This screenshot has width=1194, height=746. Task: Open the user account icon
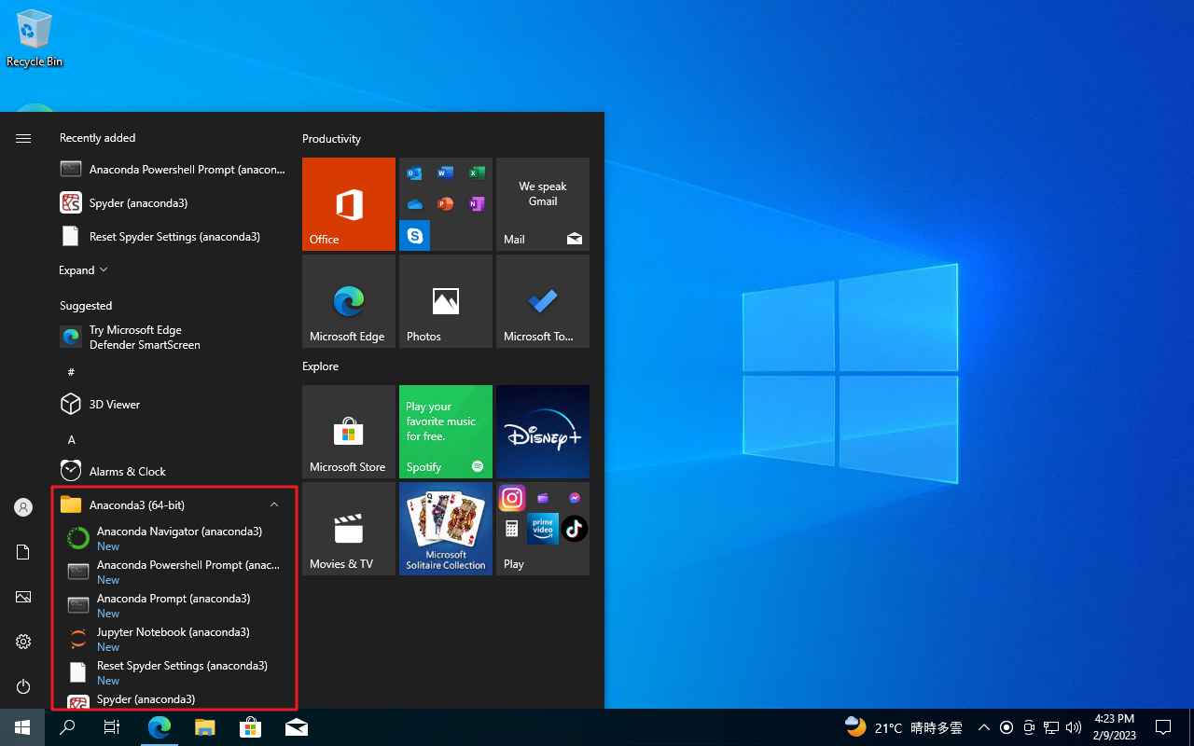tap(23, 507)
